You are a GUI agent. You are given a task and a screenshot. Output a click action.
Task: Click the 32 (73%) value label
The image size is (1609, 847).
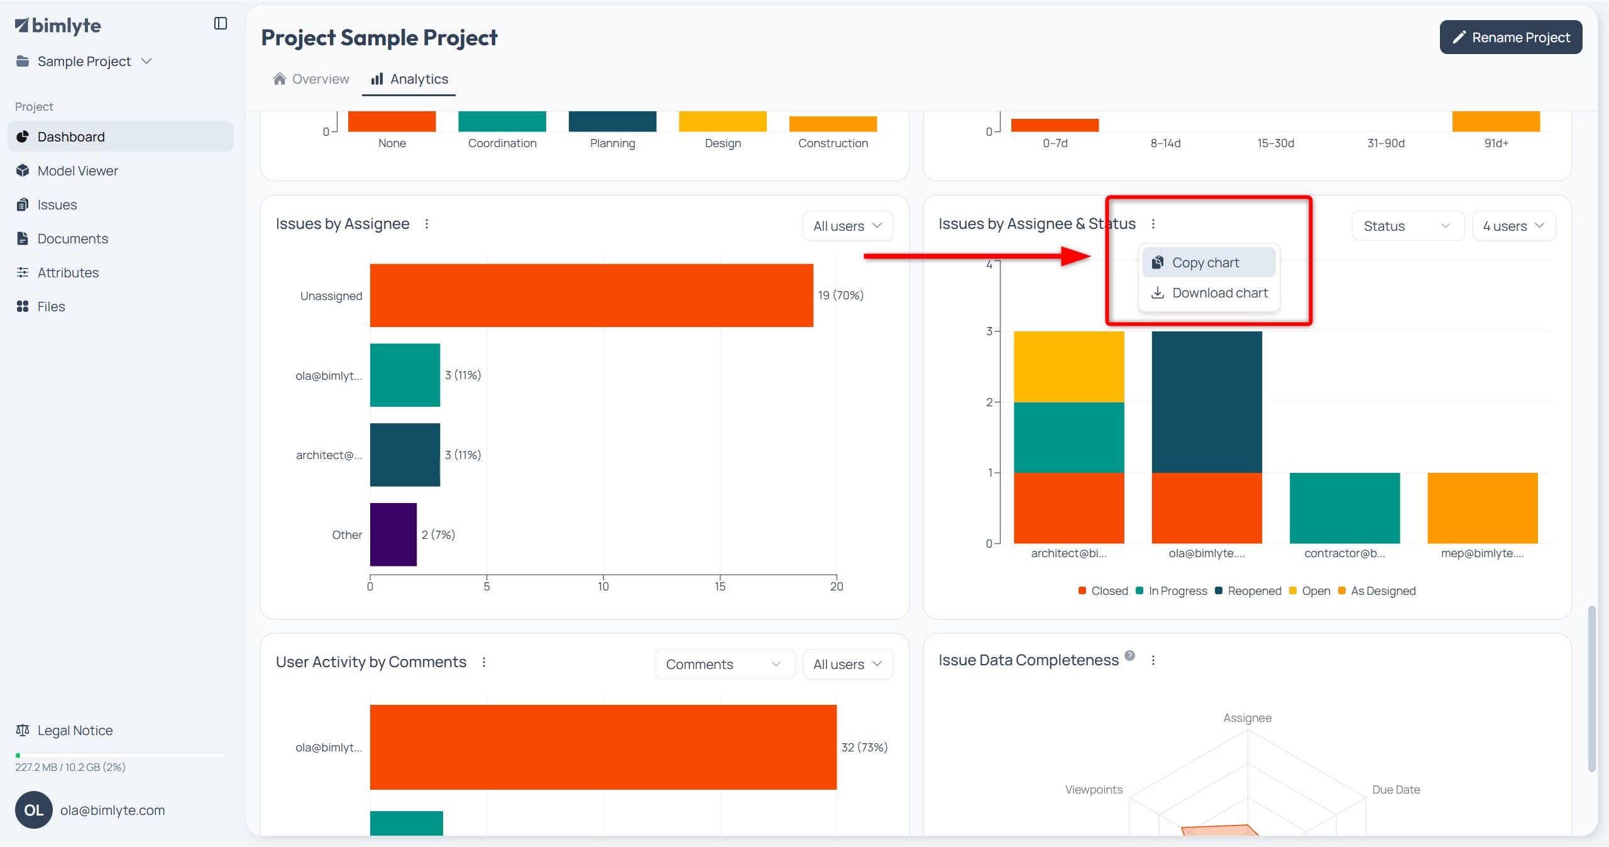coord(864,747)
